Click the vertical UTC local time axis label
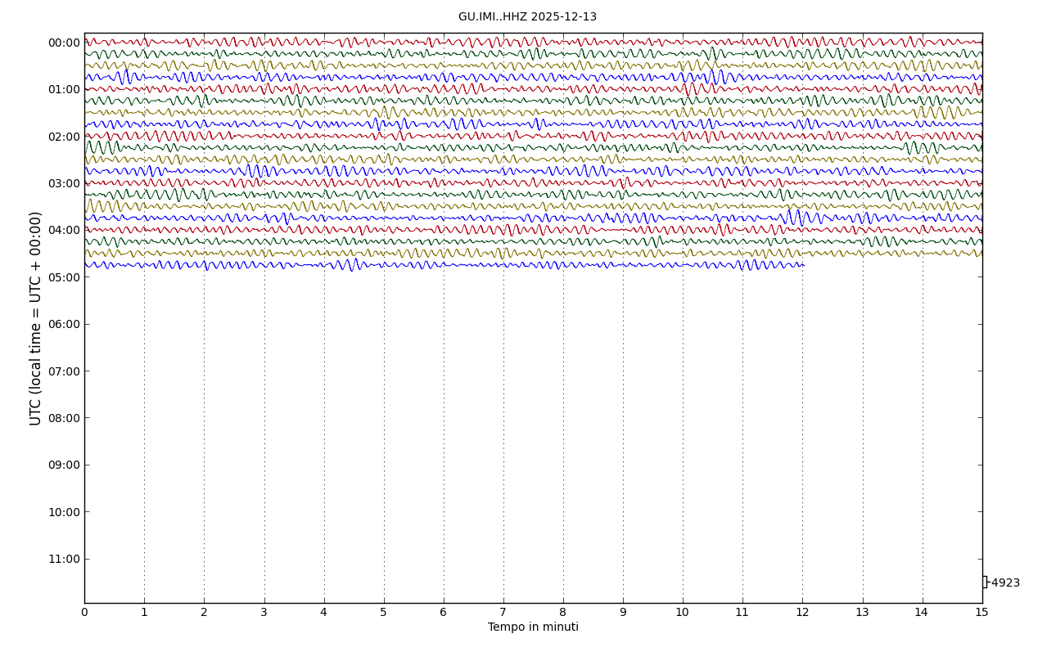 tap(36, 318)
